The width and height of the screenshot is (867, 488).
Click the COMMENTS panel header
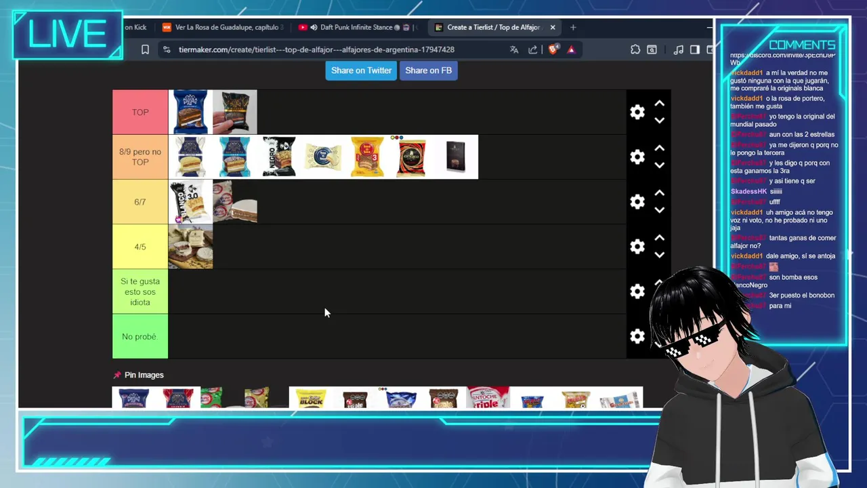pos(802,45)
